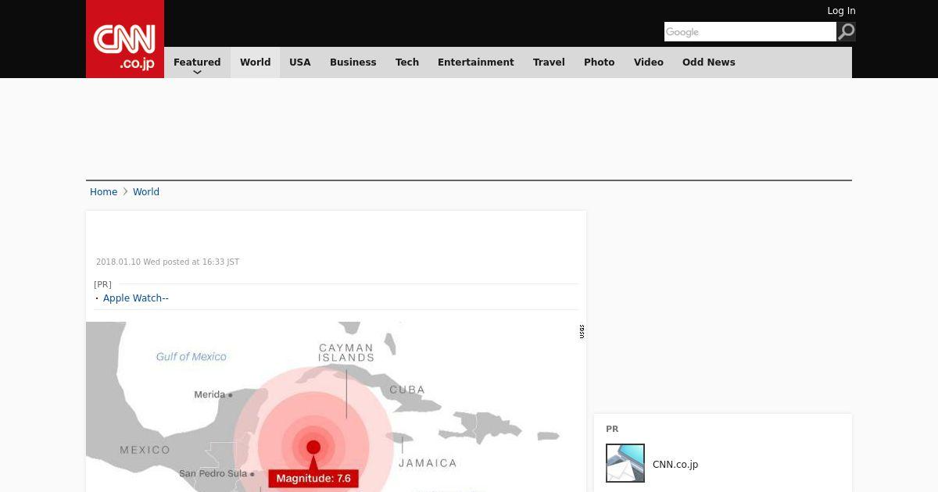Open the Photo section
938x492 pixels.
coord(600,62)
